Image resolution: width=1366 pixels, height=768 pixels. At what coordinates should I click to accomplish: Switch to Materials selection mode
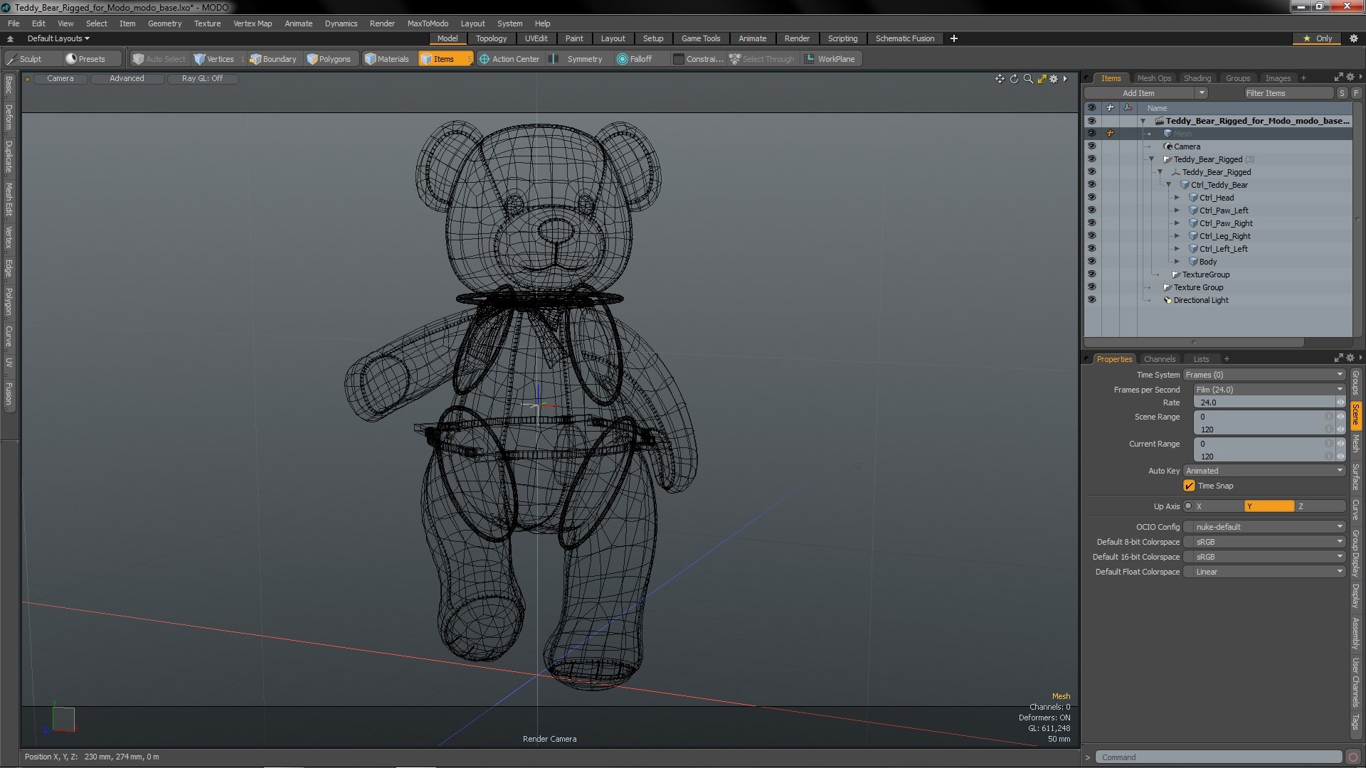387,59
